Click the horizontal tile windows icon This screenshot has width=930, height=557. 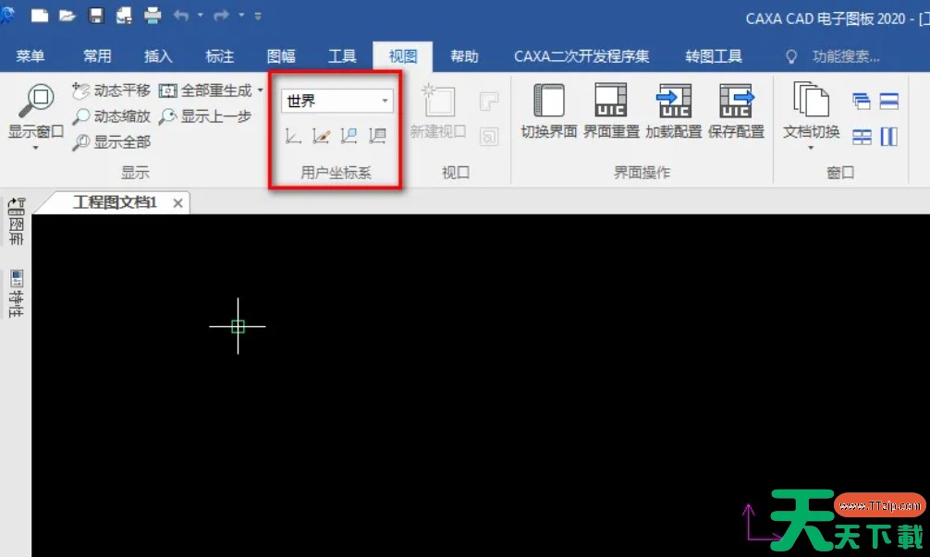[888, 102]
